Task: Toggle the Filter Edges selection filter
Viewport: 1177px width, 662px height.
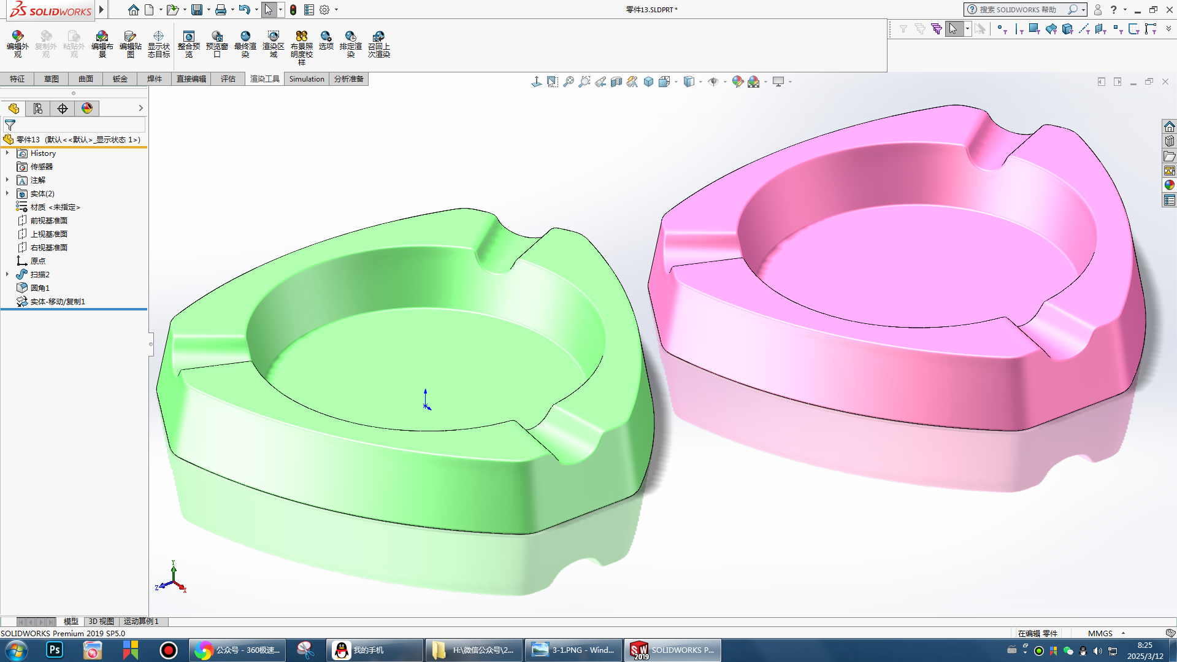Action: (x=1018, y=29)
